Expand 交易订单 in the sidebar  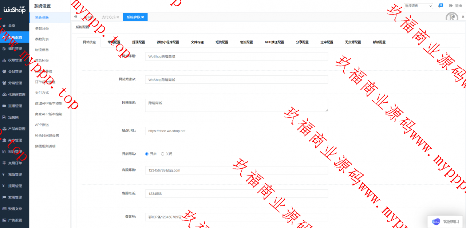[x=15, y=163]
